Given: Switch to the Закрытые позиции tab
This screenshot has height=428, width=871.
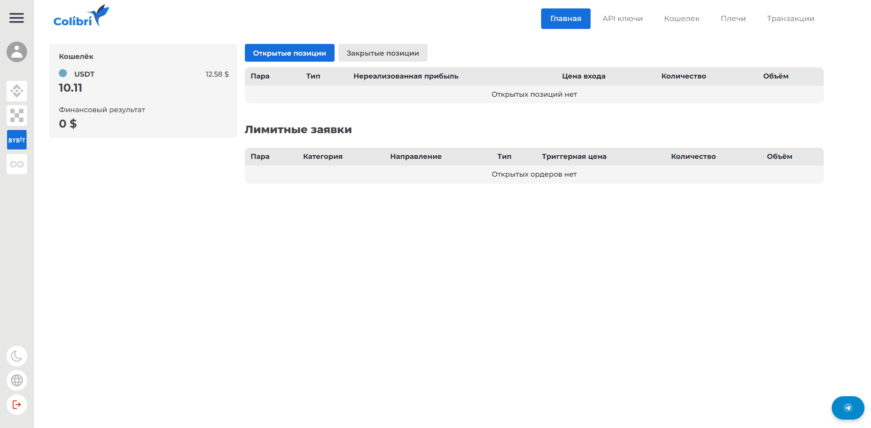Looking at the screenshot, I should click(382, 53).
